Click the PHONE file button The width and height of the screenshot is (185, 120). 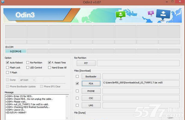point(91,91)
